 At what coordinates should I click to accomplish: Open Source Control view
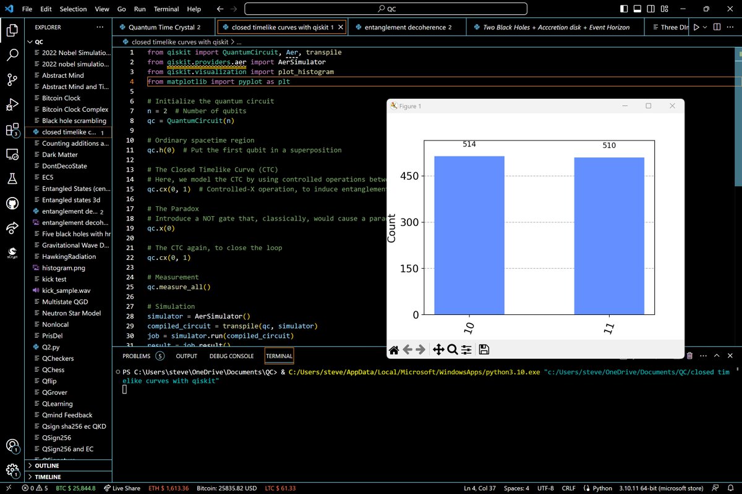point(12,80)
